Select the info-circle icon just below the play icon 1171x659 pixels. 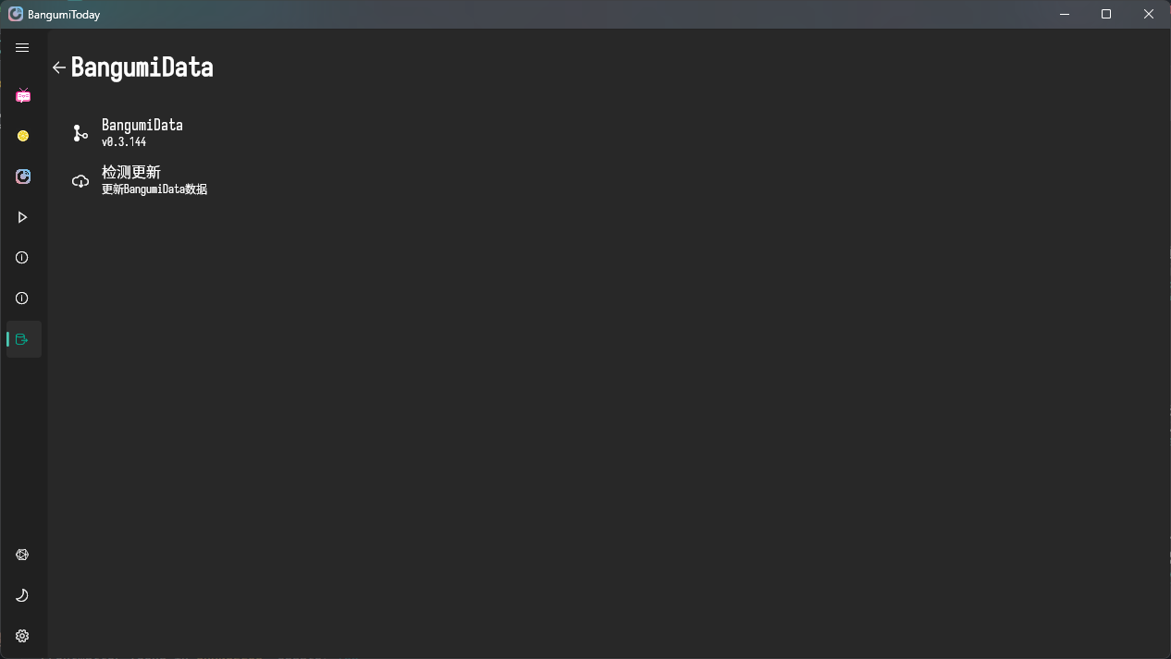point(23,258)
